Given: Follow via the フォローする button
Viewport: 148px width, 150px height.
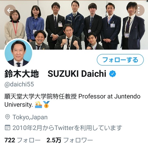Looking at the screenshot, I should click(120, 60).
